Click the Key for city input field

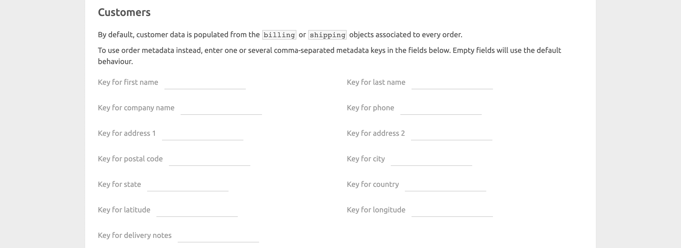click(x=431, y=162)
